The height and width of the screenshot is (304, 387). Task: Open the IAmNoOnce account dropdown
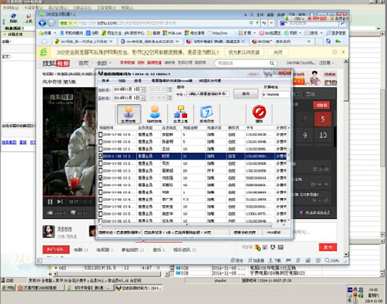[301, 63]
